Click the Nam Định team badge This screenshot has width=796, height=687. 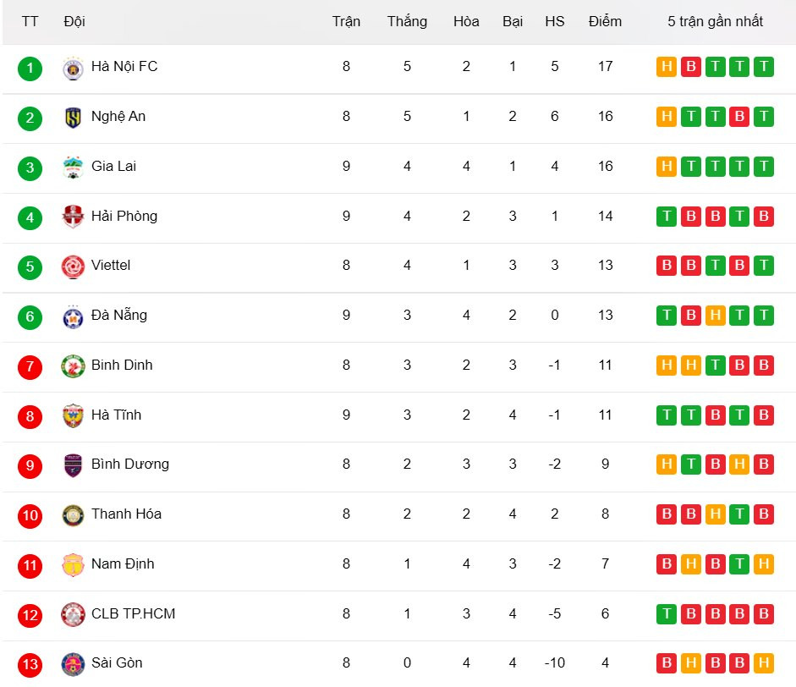pyautogui.click(x=74, y=564)
